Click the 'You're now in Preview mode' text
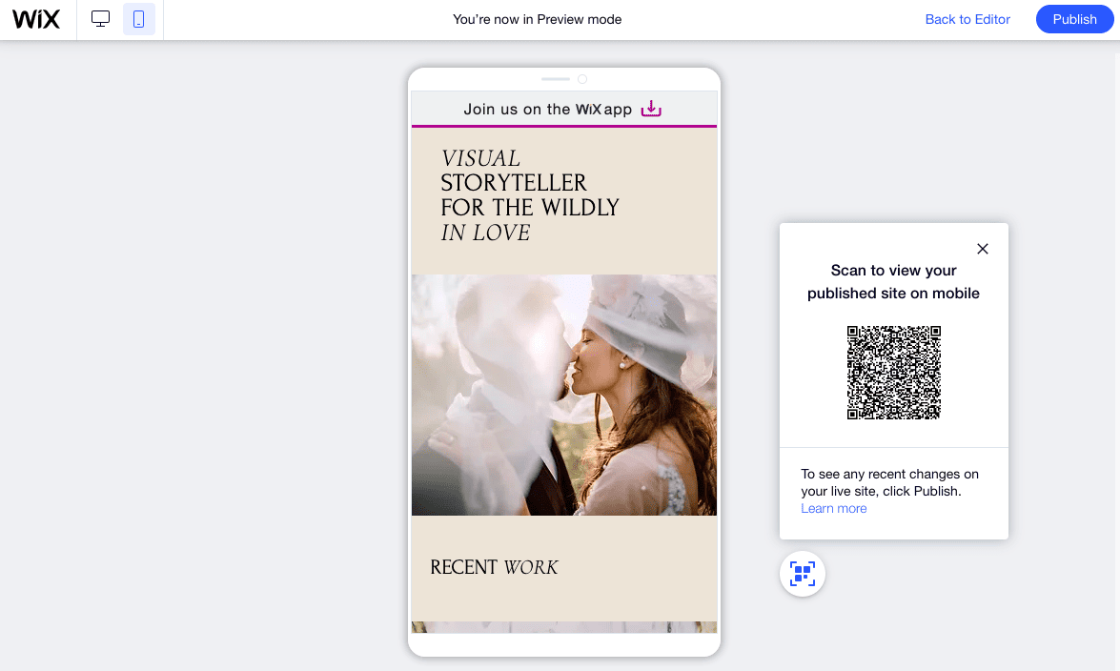This screenshot has width=1120, height=671. click(x=538, y=19)
